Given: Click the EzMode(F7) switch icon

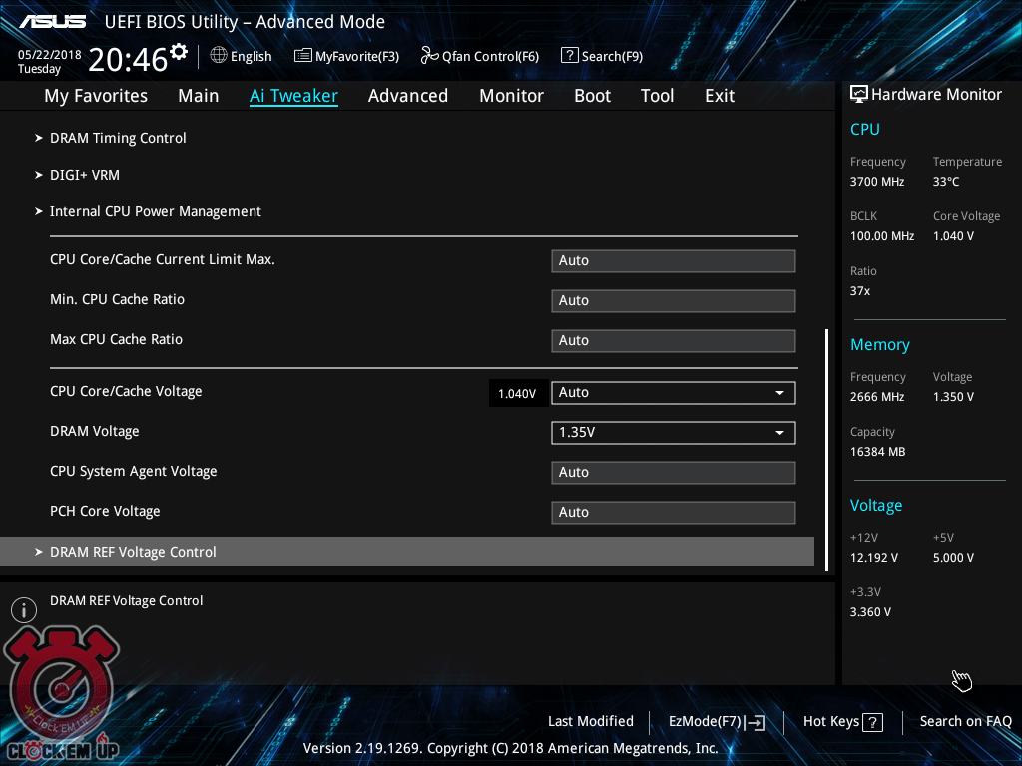Looking at the screenshot, I should pos(756,722).
